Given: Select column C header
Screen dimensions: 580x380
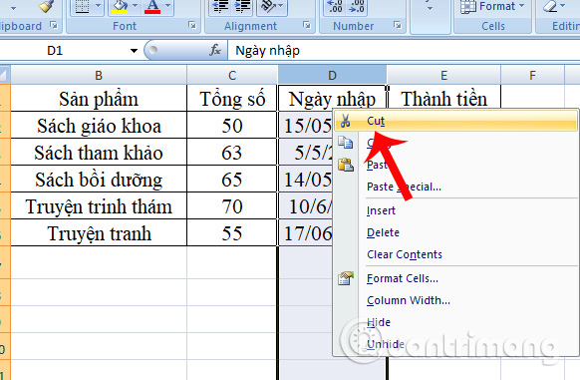Looking at the screenshot, I should (x=232, y=75).
